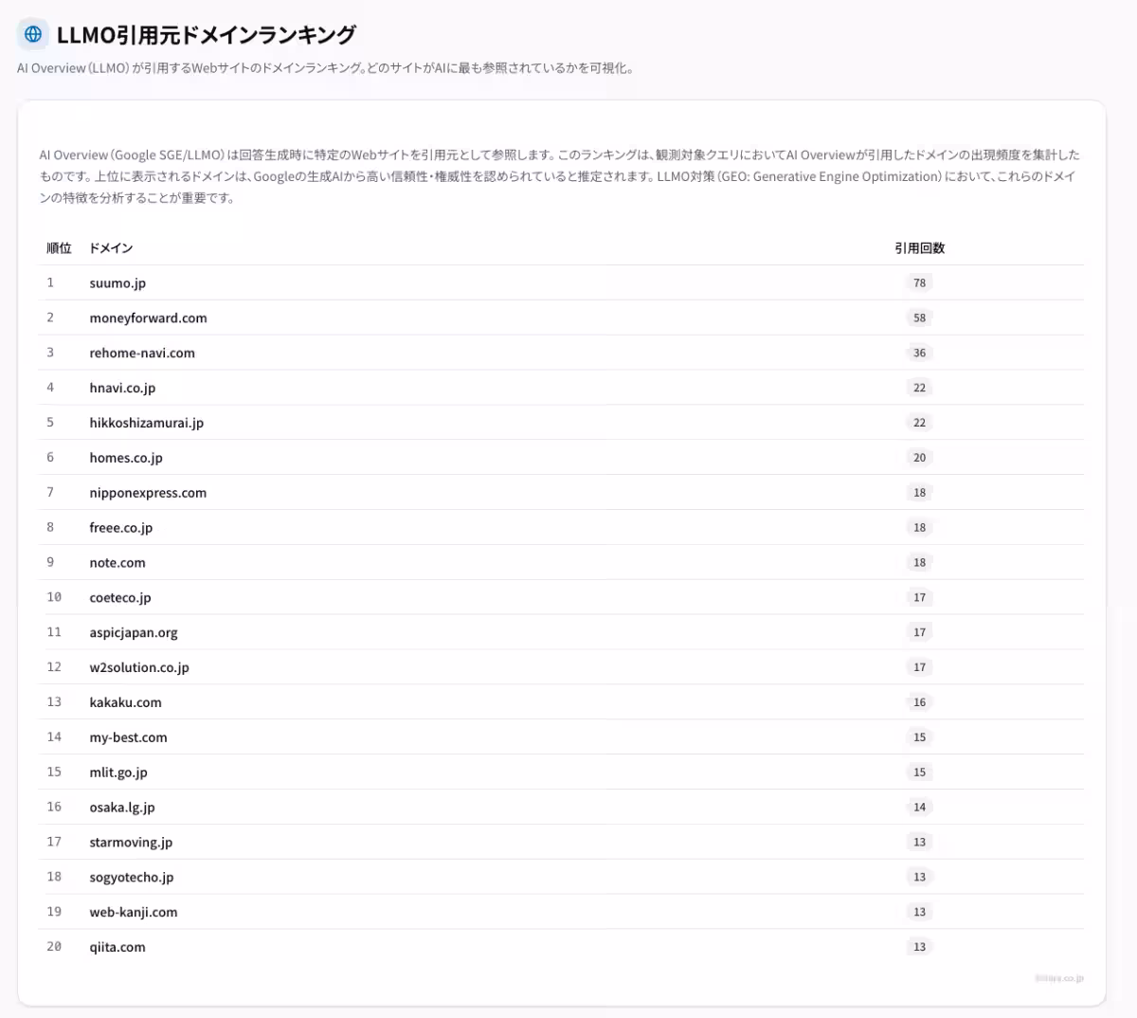Select domain coeteco.jp

pos(120,598)
